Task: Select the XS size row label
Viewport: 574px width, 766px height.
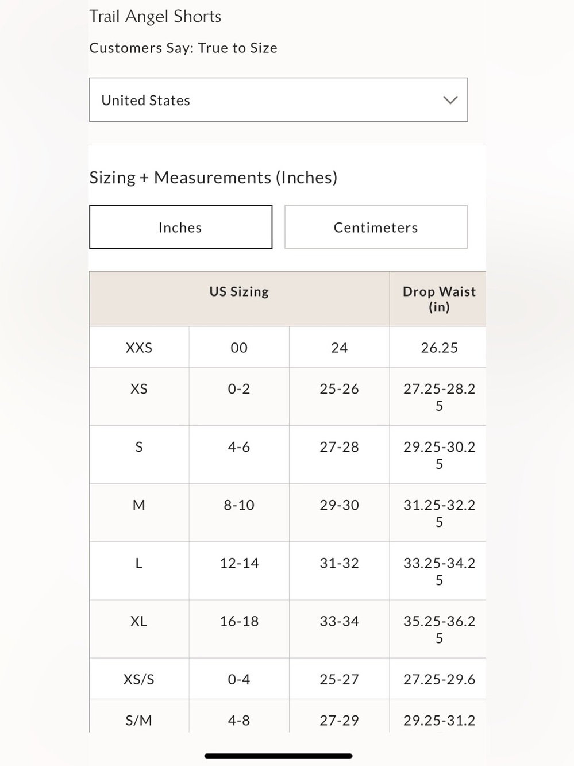Action: tap(139, 389)
